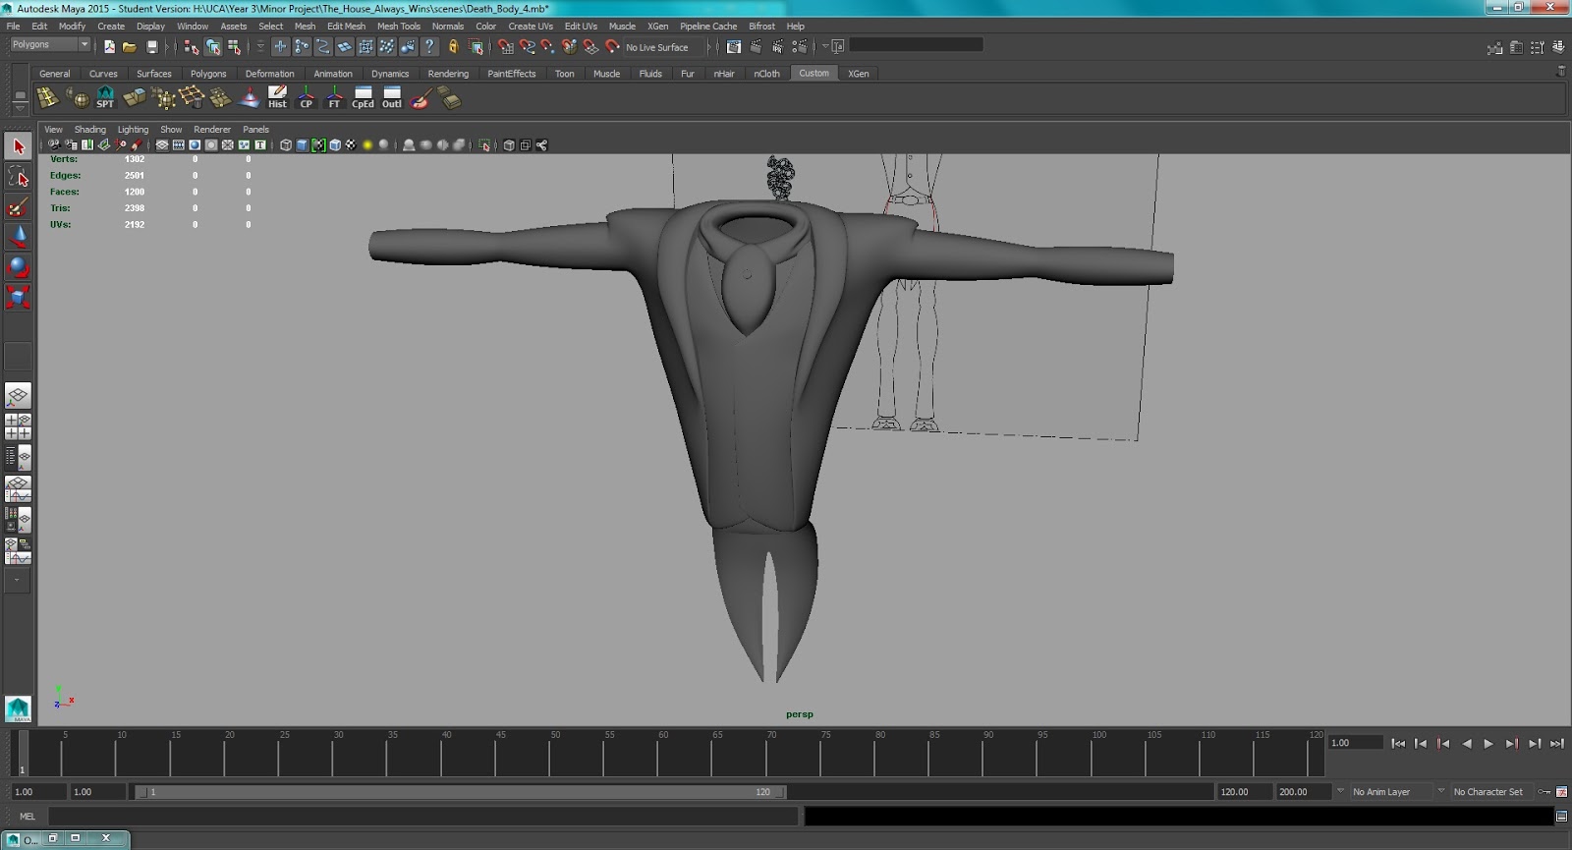Choose the Paint Selection tool

(x=18, y=207)
